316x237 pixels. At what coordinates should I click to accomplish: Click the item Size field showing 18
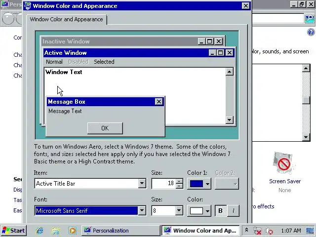[164, 183]
